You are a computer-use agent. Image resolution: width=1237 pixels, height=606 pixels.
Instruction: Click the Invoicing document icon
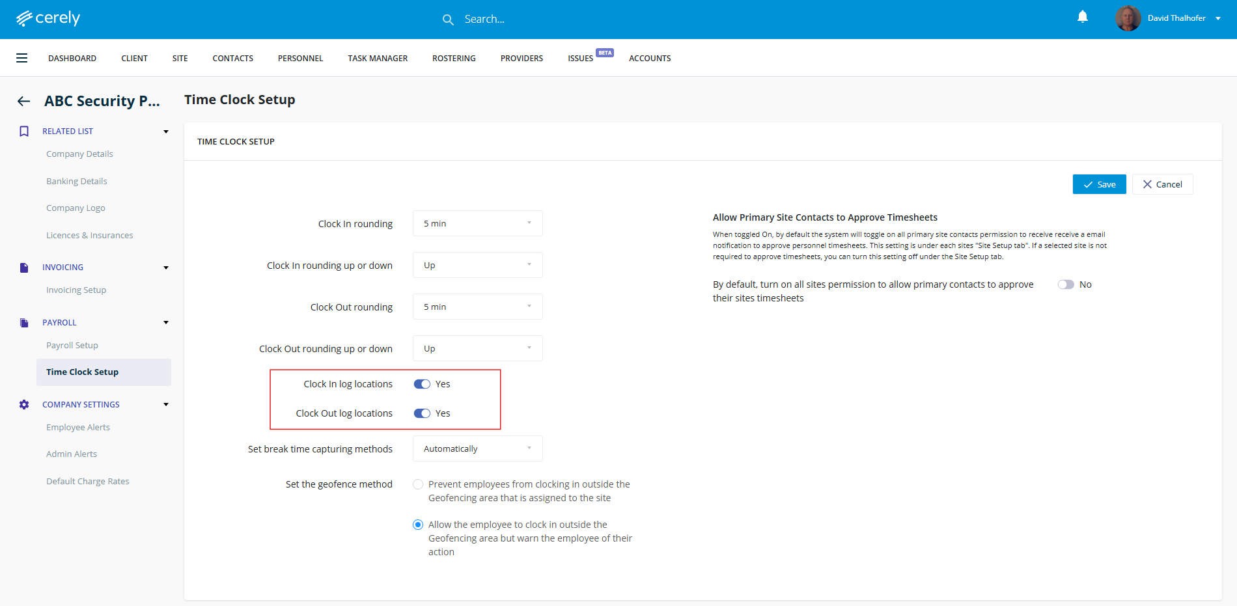pos(24,268)
